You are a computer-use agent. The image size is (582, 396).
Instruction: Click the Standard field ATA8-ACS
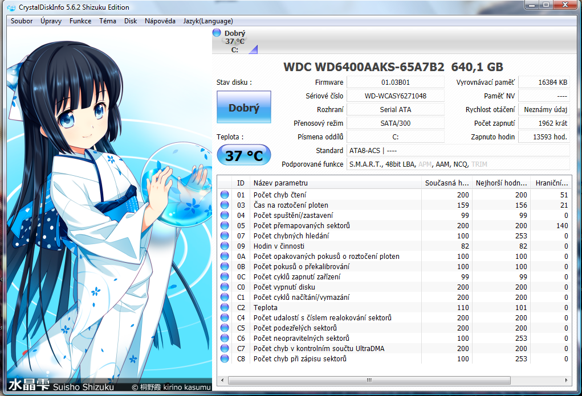pyautogui.click(x=458, y=150)
